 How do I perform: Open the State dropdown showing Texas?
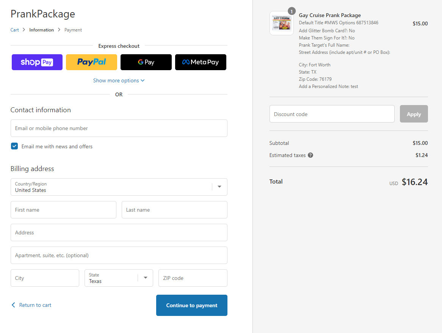(119, 278)
